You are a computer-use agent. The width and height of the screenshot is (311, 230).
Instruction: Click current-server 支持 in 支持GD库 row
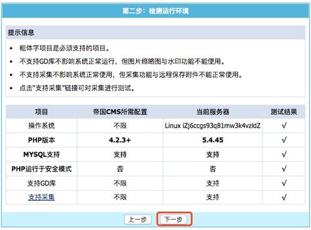pyautogui.click(x=213, y=183)
